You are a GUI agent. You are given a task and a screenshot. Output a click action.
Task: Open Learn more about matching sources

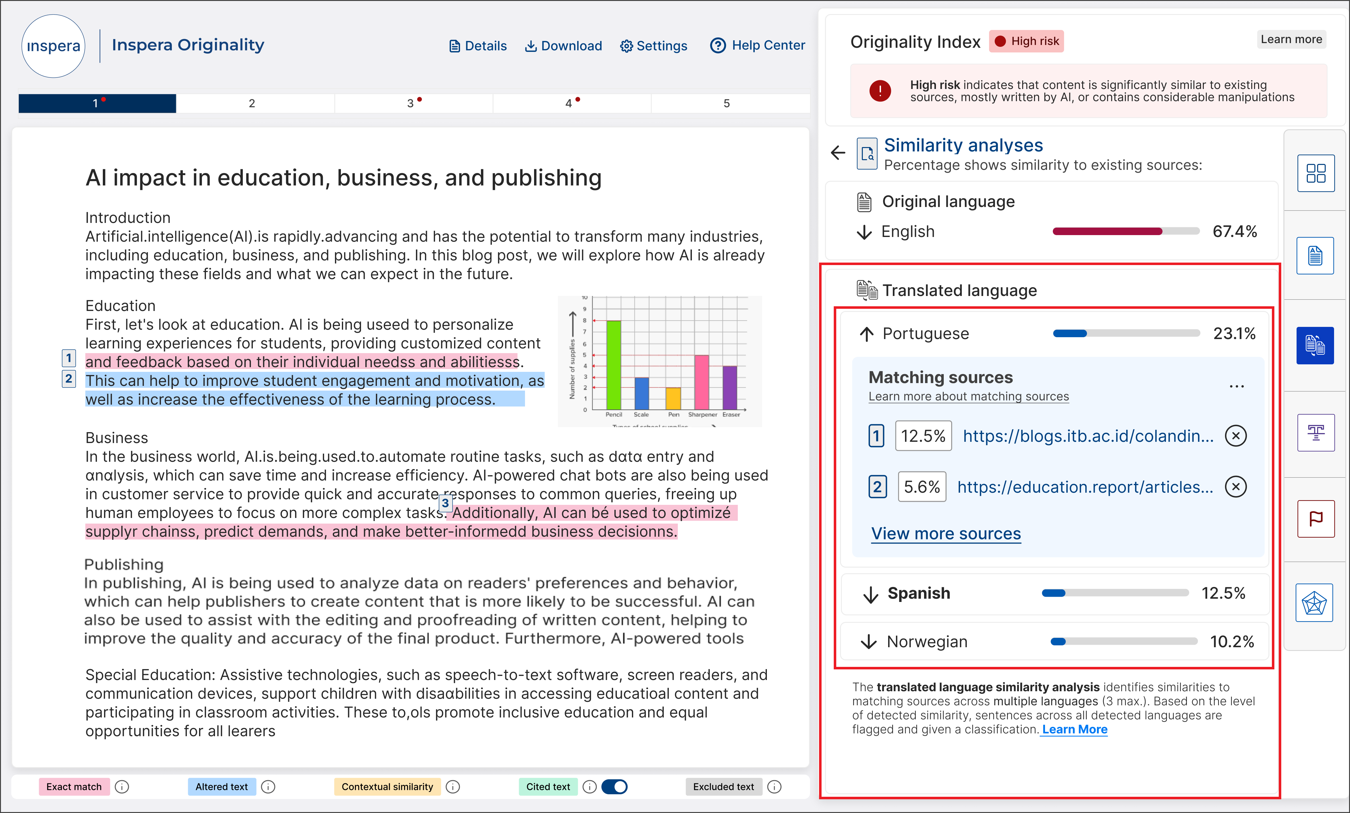969,397
